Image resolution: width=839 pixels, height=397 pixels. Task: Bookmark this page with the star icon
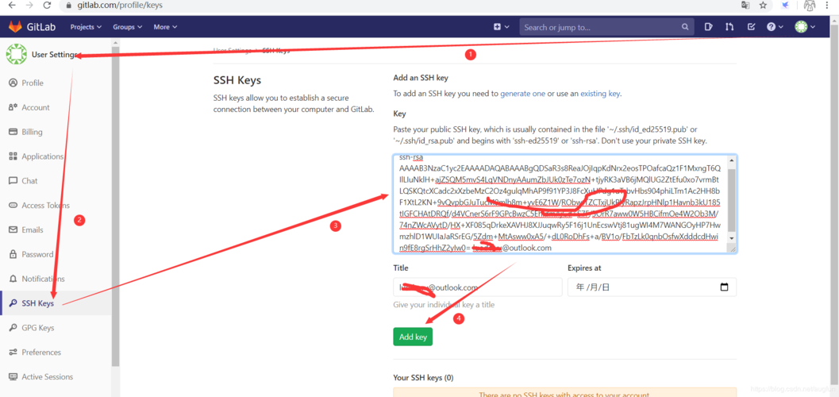763,6
